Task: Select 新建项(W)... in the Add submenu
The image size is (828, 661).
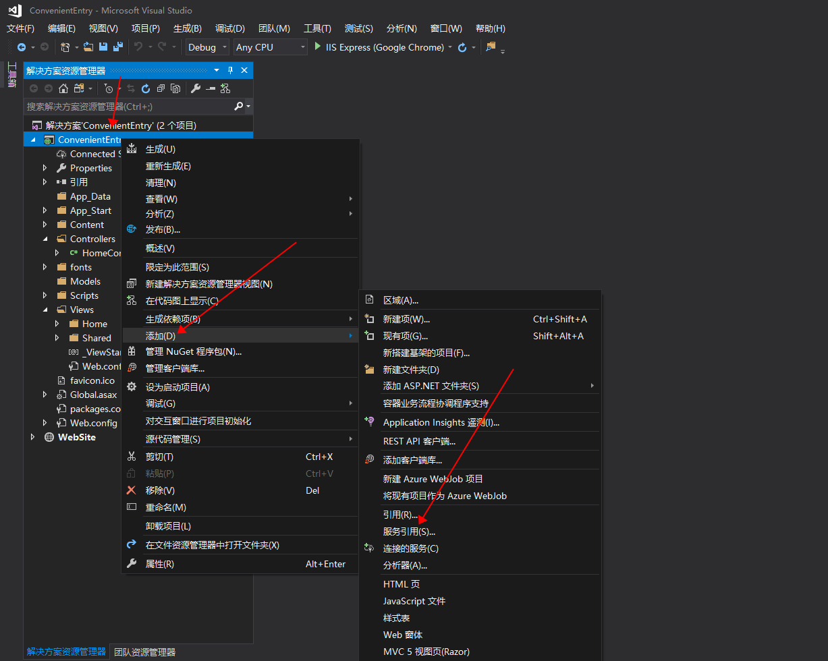Action: click(x=480, y=319)
